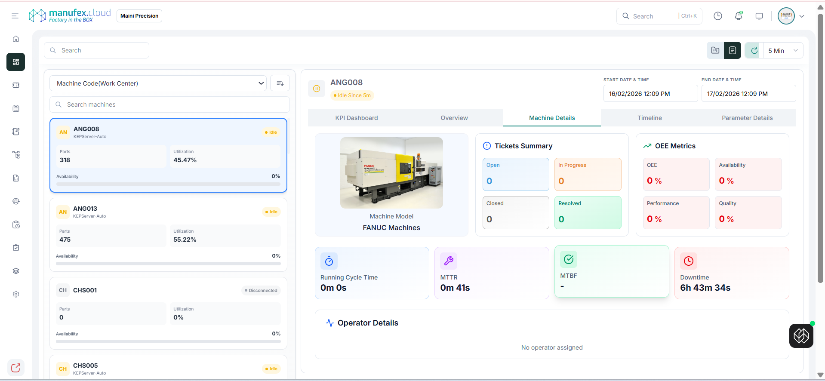825x381 pixels.
Task: Open the Timeline tab
Action: [x=650, y=118]
